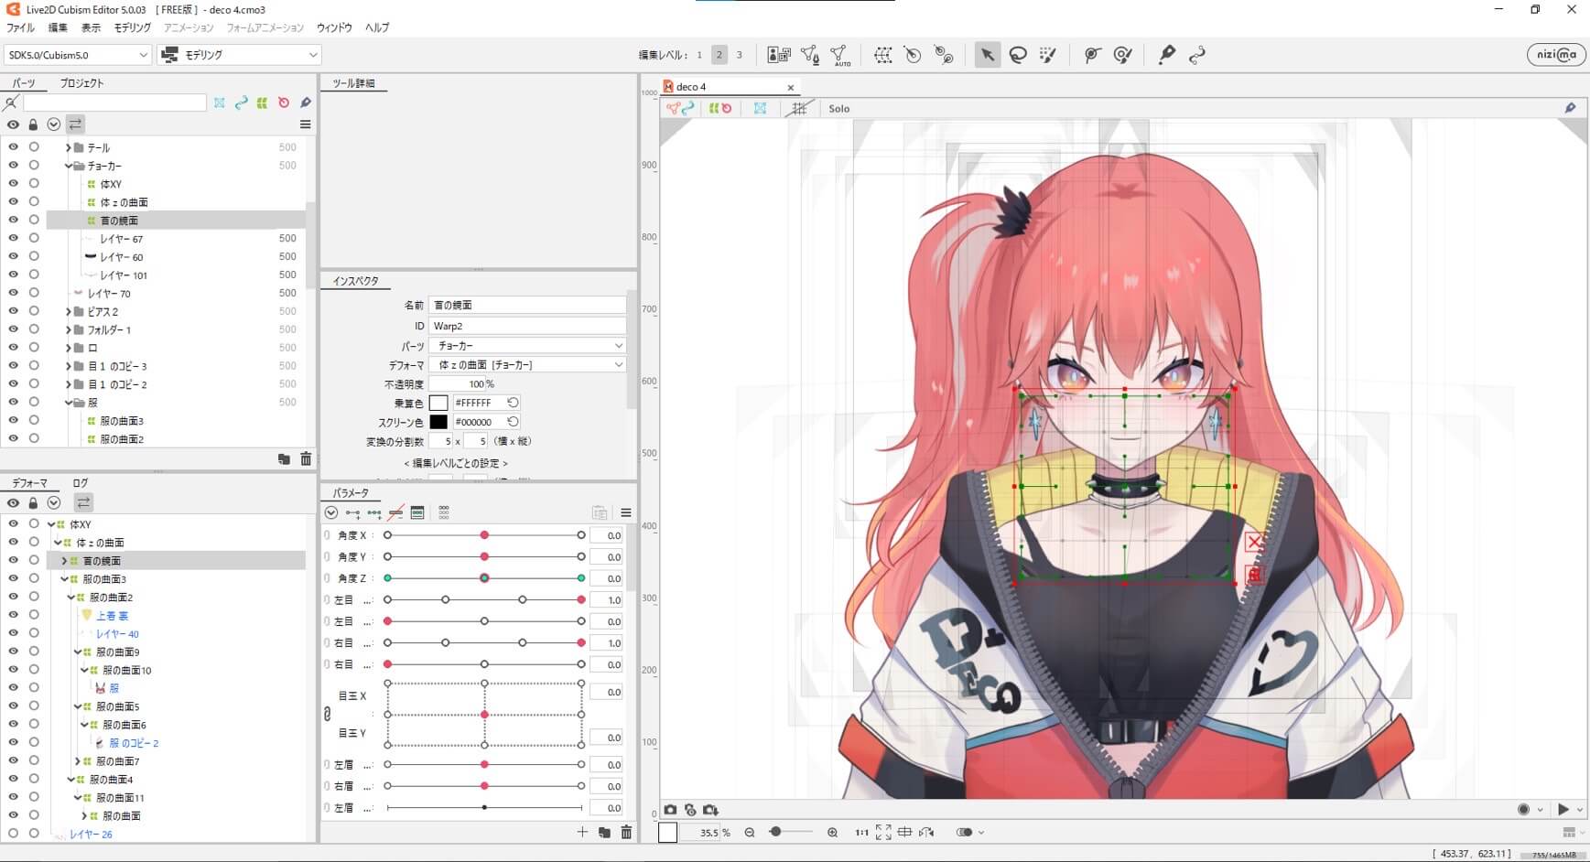This screenshot has height=862, width=1590.
Task: Open nizima button in toolbar
Action: pyautogui.click(x=1556, y=55)
